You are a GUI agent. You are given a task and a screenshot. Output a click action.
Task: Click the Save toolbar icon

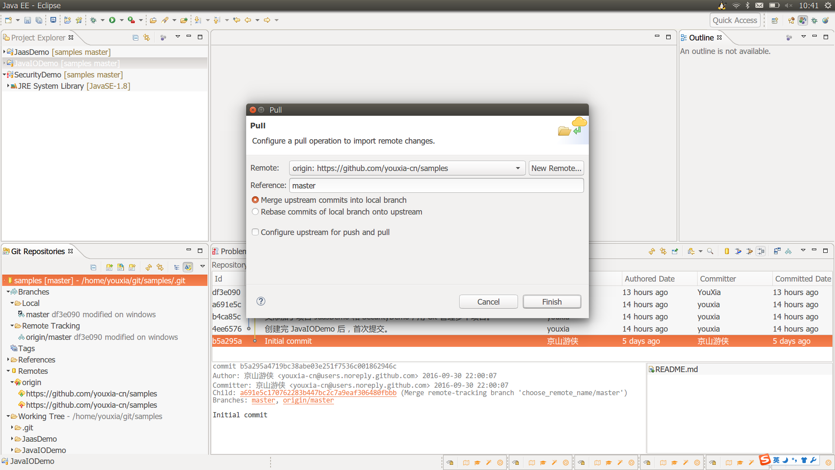pyautogui.click(x=27, y=20)
